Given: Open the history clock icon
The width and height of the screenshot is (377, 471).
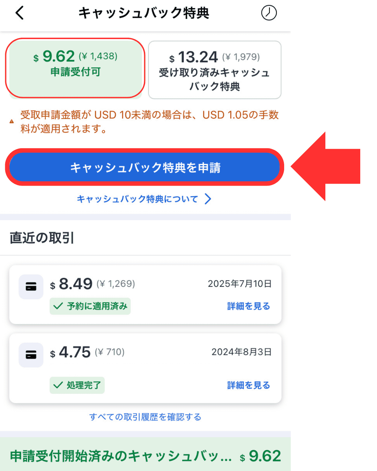Looking at the screenshot, I should [269, 13].
